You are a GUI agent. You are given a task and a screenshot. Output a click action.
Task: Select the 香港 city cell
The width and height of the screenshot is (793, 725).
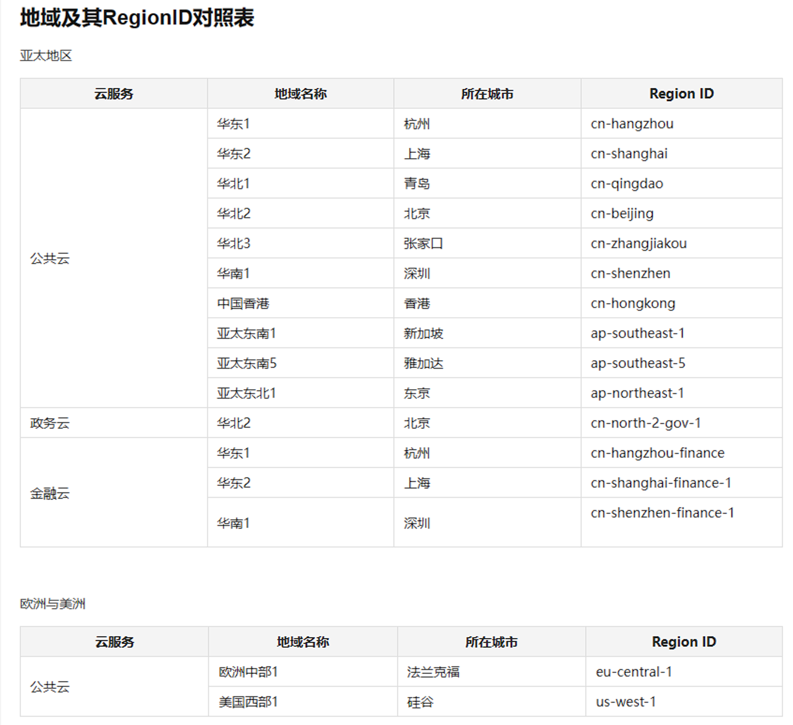[x=487, y=303]
